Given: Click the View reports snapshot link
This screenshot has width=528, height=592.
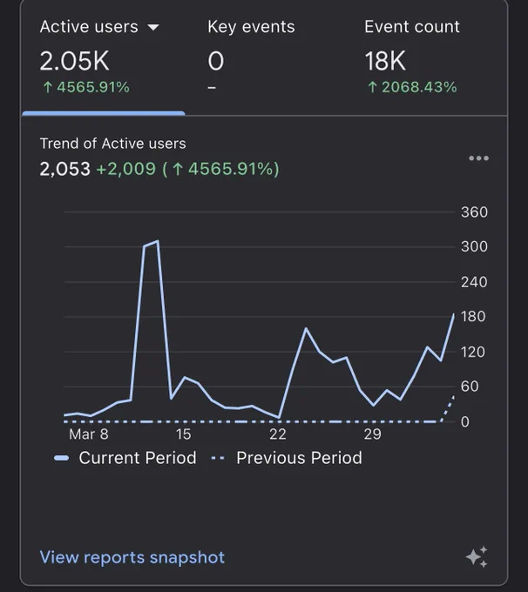Looking at the screenshot, I should [x=132, y=557].
